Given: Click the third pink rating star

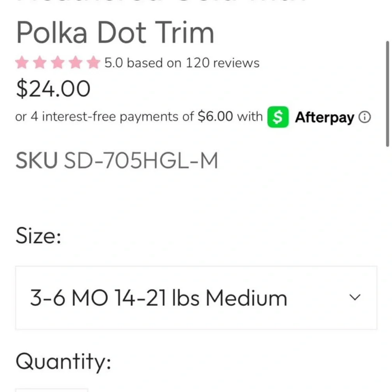Looking at the screenshot, I should [x=58, y=62].
